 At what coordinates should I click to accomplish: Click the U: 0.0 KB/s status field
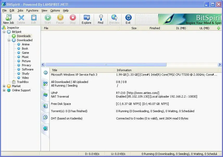(118, 154)
